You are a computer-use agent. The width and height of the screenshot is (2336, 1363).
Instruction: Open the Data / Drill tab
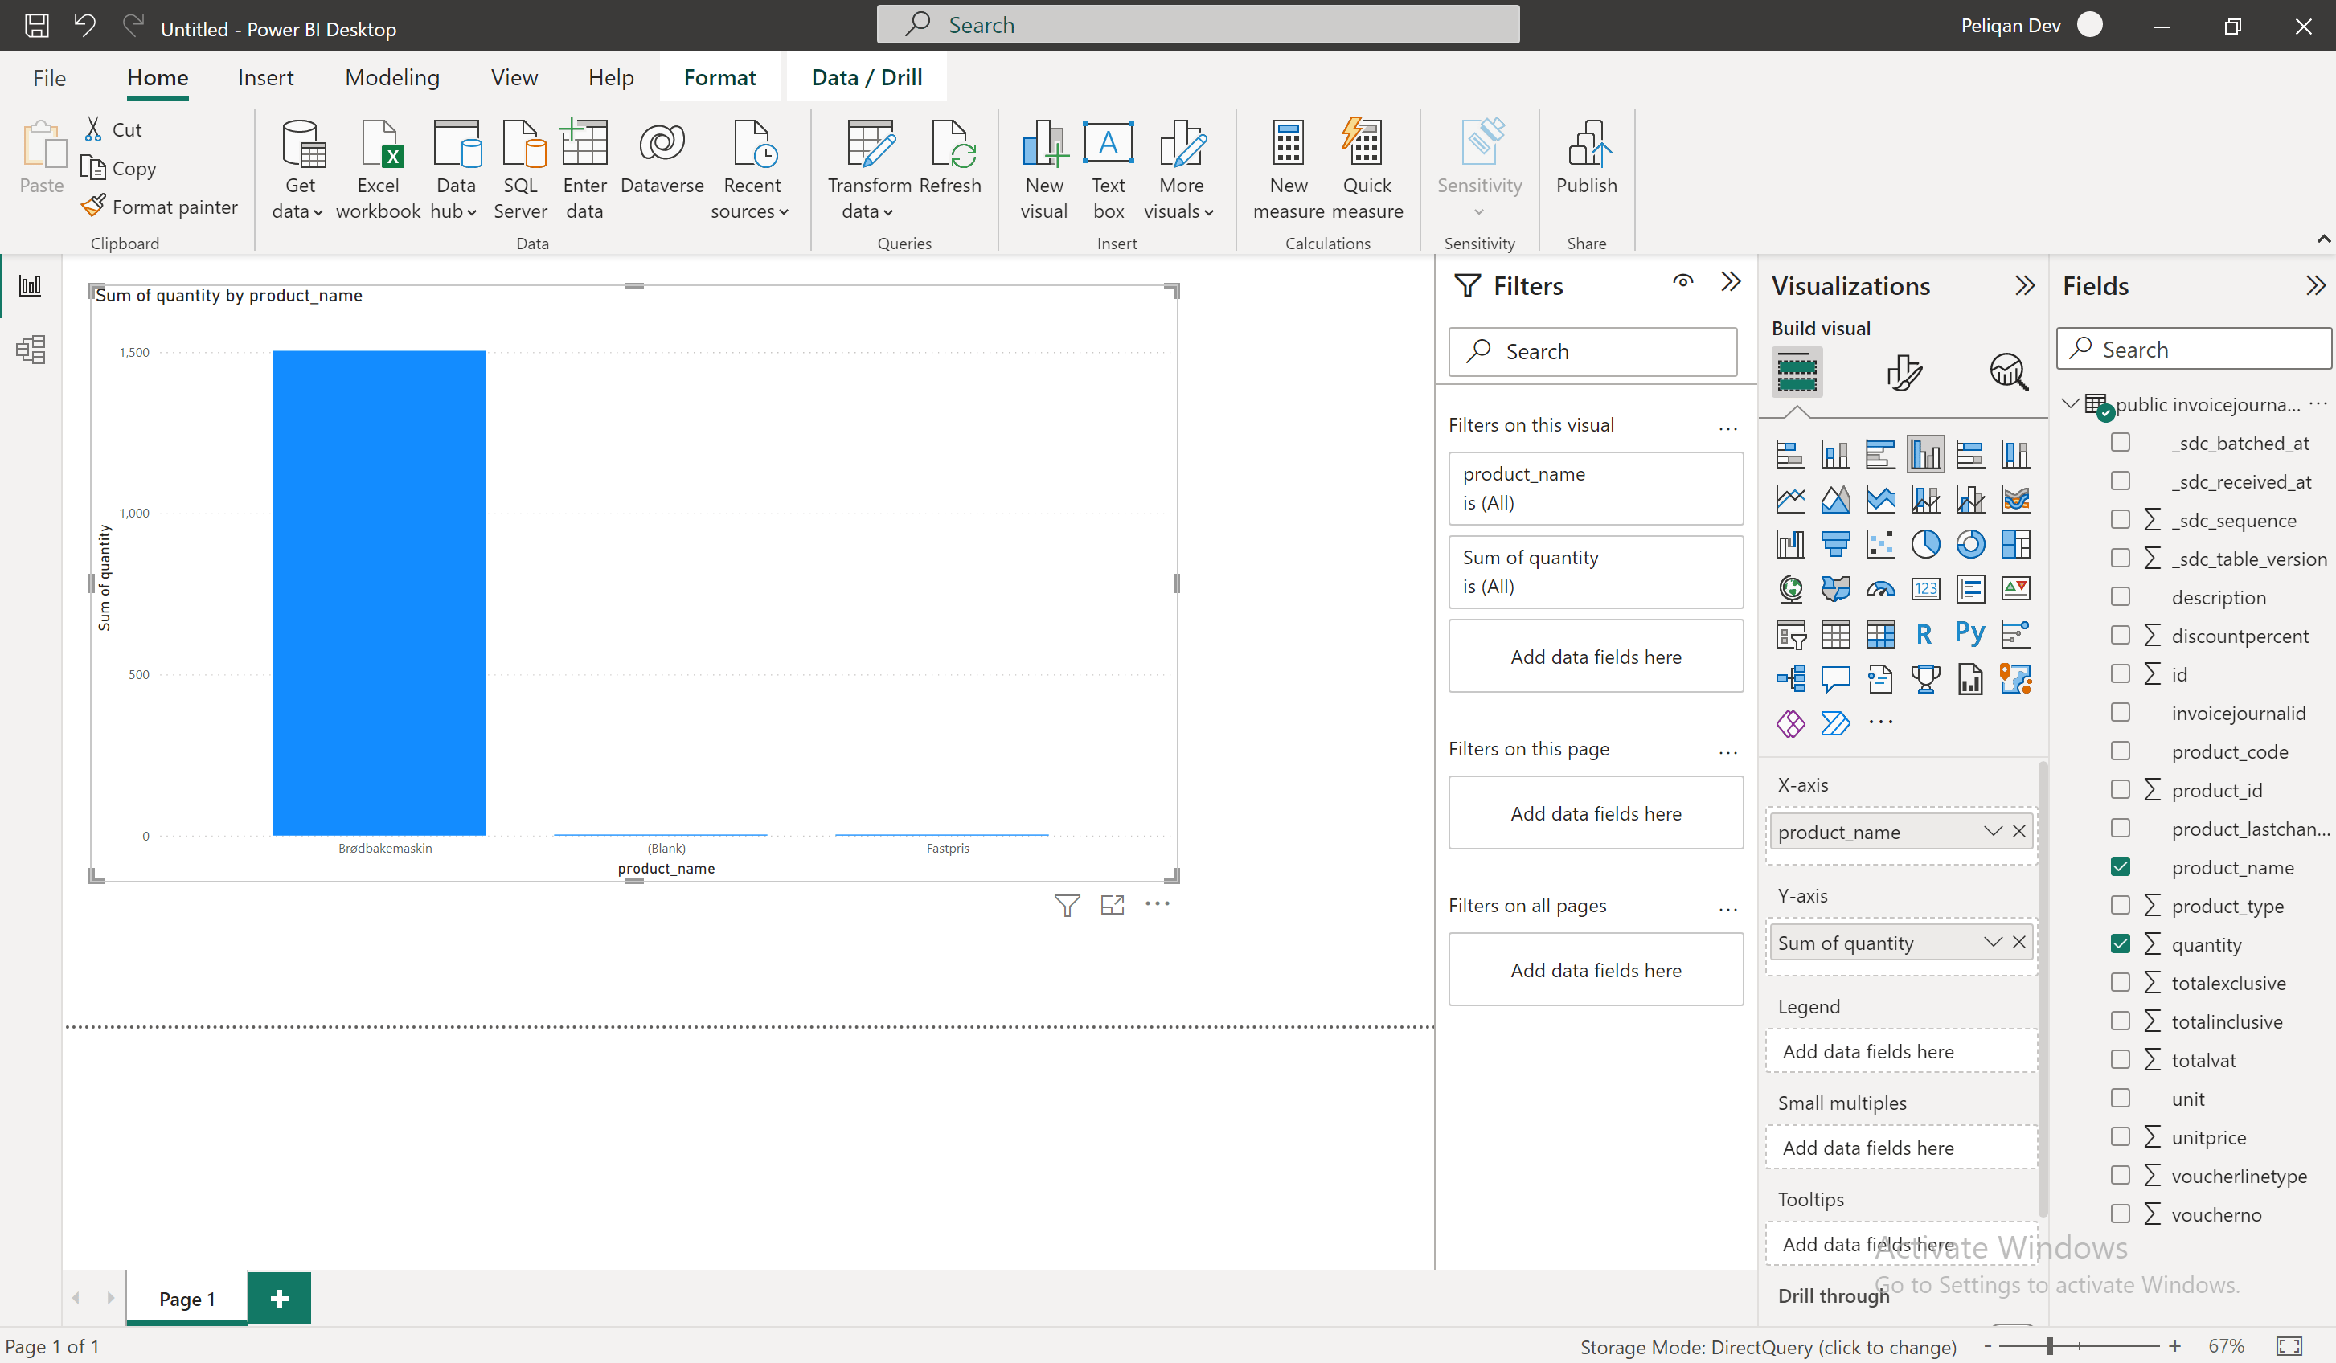pos(867,78)
